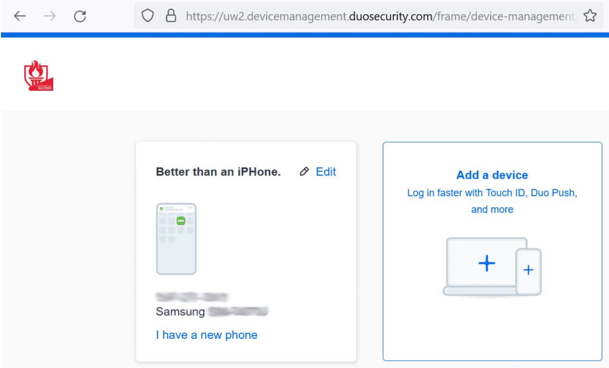Screen dimensions: 609x368
Task: Click the duosecurity URL in address bar
Action: pos(381,16)
